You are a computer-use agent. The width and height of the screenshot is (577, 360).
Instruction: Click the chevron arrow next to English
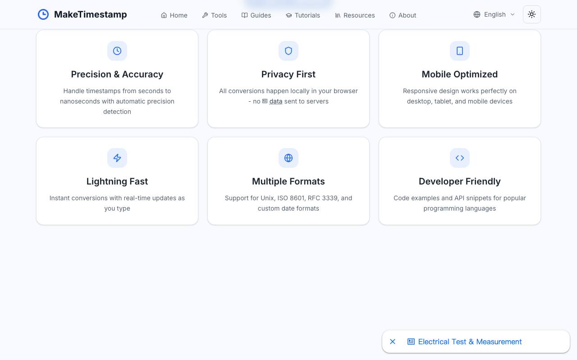click(x=512, y=14)
